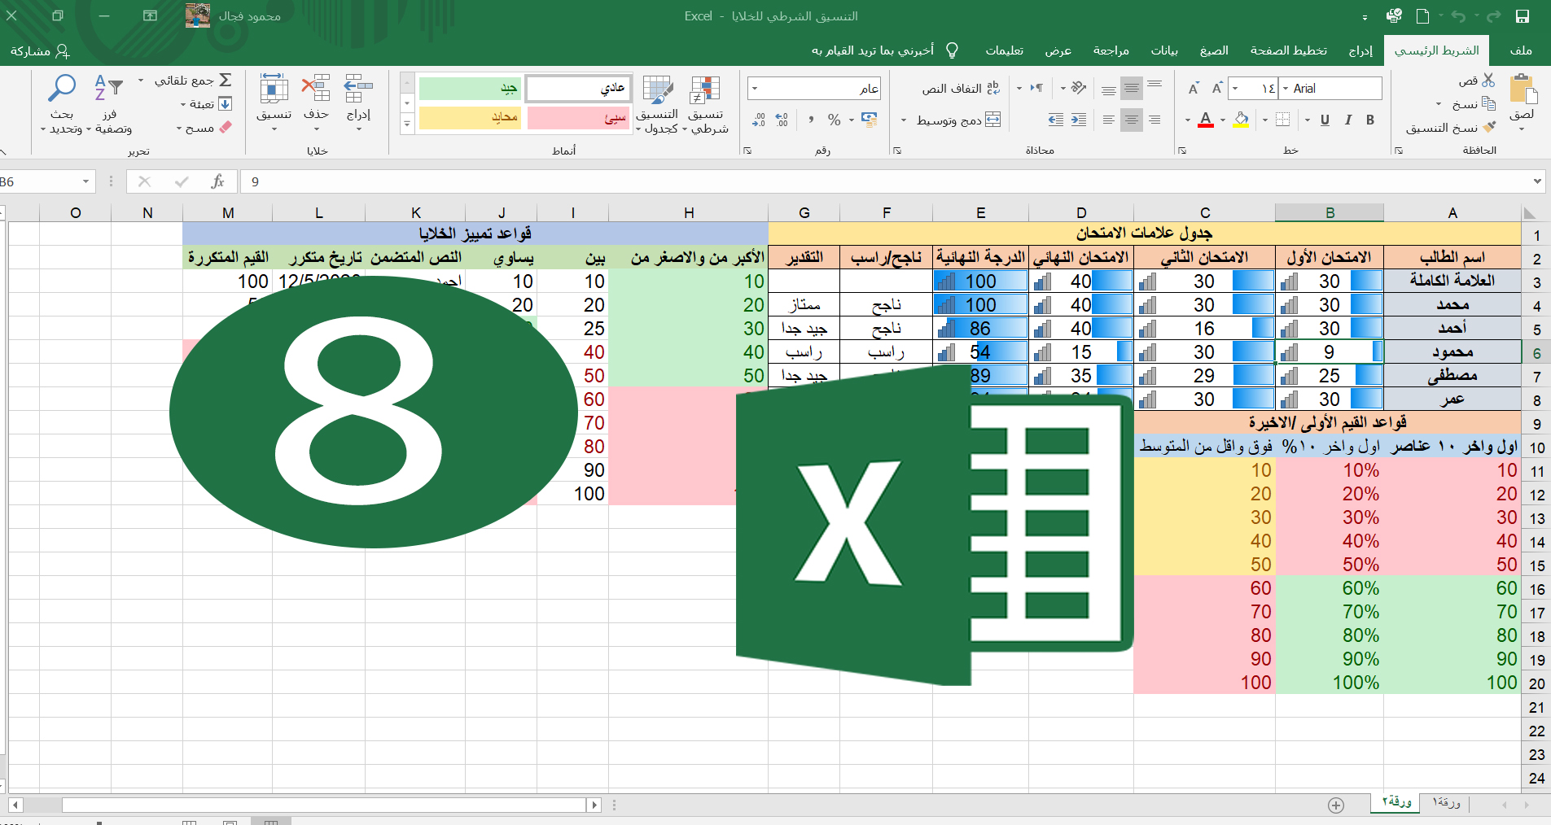
Task: Open the Font group dialog launcher (خط)
Action: click(1182, 151)
